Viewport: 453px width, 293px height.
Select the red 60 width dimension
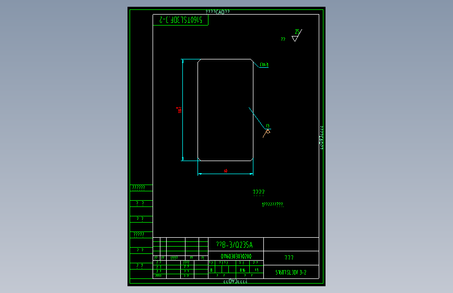(226, 171)
